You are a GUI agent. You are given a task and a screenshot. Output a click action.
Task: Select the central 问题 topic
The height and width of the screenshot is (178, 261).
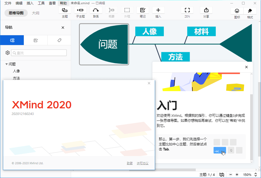(104, 44)
